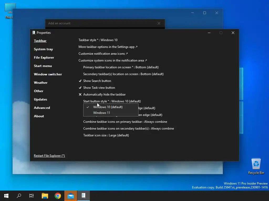
Task: Minimize the Properties window
Action: coord(209,33)
